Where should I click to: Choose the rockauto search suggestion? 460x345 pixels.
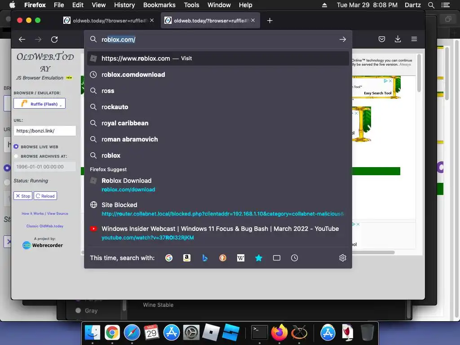[218, 107]
